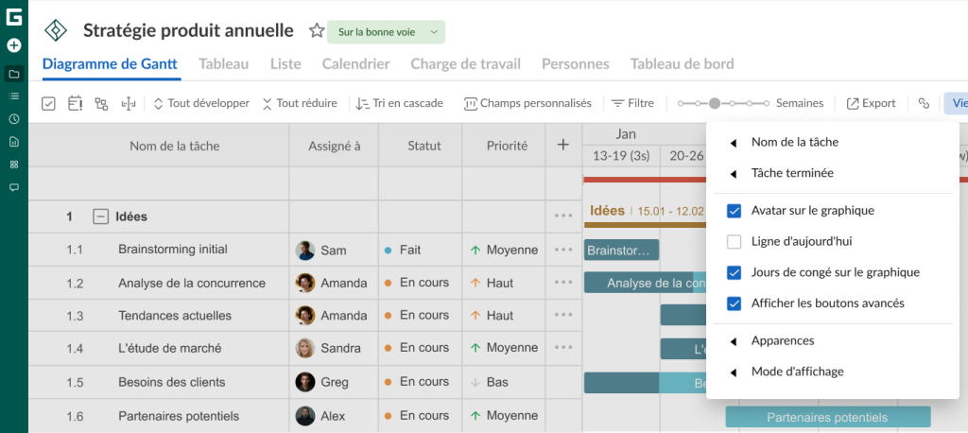Click the diamond project icon beside title

pos(56,30)
